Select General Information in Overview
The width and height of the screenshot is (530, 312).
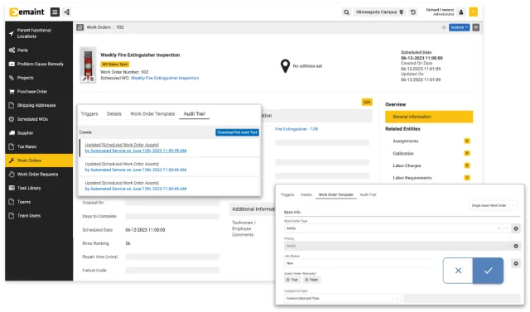(x=429, y=117)
